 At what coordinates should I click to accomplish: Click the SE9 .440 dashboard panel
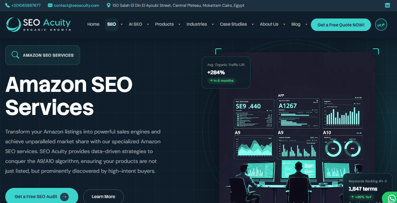tap(254, 114)
